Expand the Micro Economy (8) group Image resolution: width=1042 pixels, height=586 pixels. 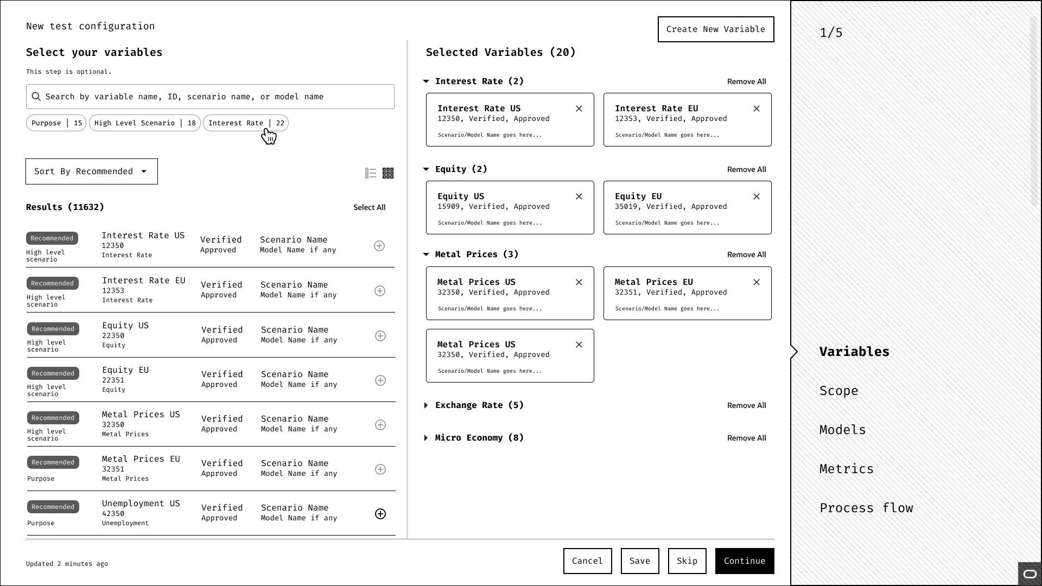426,438
